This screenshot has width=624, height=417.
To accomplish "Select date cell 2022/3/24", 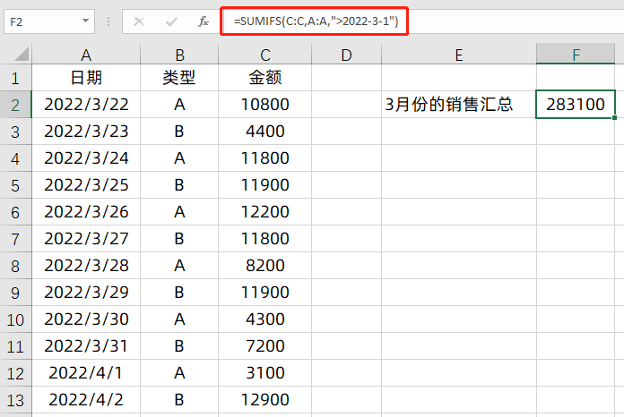I will [x=86, y=158].
